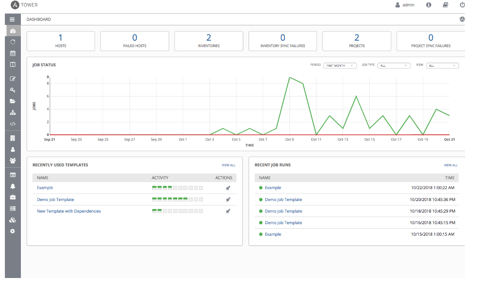
Task: Open the Credential Types card icon
Action: (13, 175)
